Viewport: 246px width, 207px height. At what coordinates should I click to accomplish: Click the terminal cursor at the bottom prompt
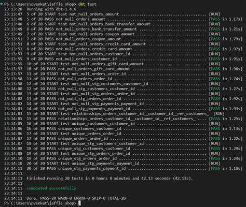(79, 203)
